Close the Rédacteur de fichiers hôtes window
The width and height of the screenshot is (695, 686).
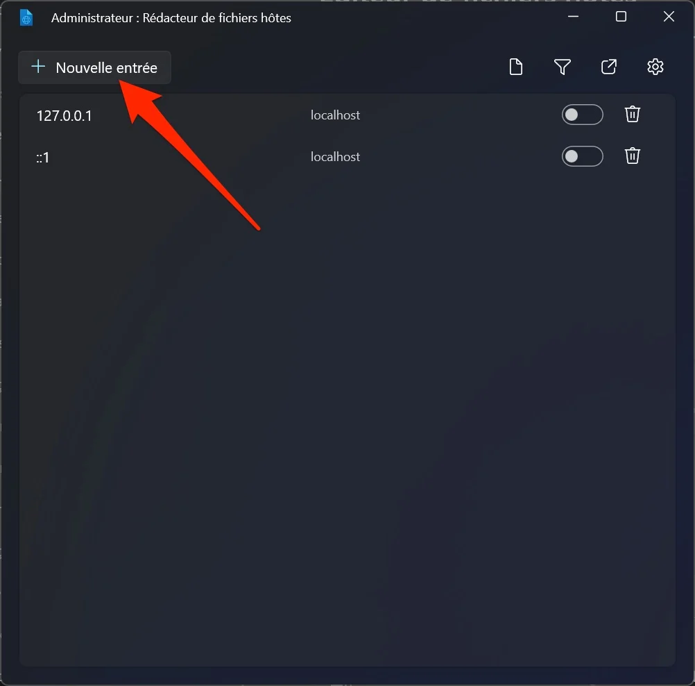tap(669, 17)
